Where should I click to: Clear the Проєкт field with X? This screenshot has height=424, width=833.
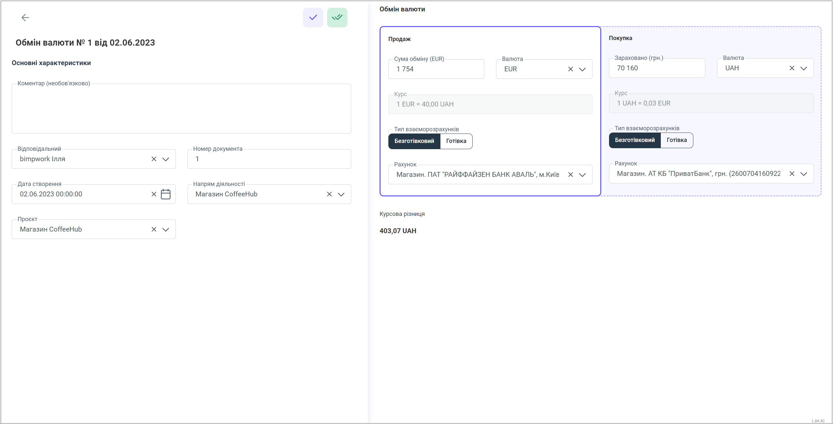[x=154, y=230]
